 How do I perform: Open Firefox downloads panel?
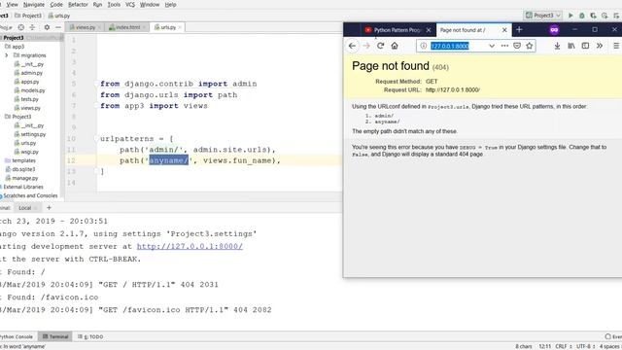(x=557, y=46)
